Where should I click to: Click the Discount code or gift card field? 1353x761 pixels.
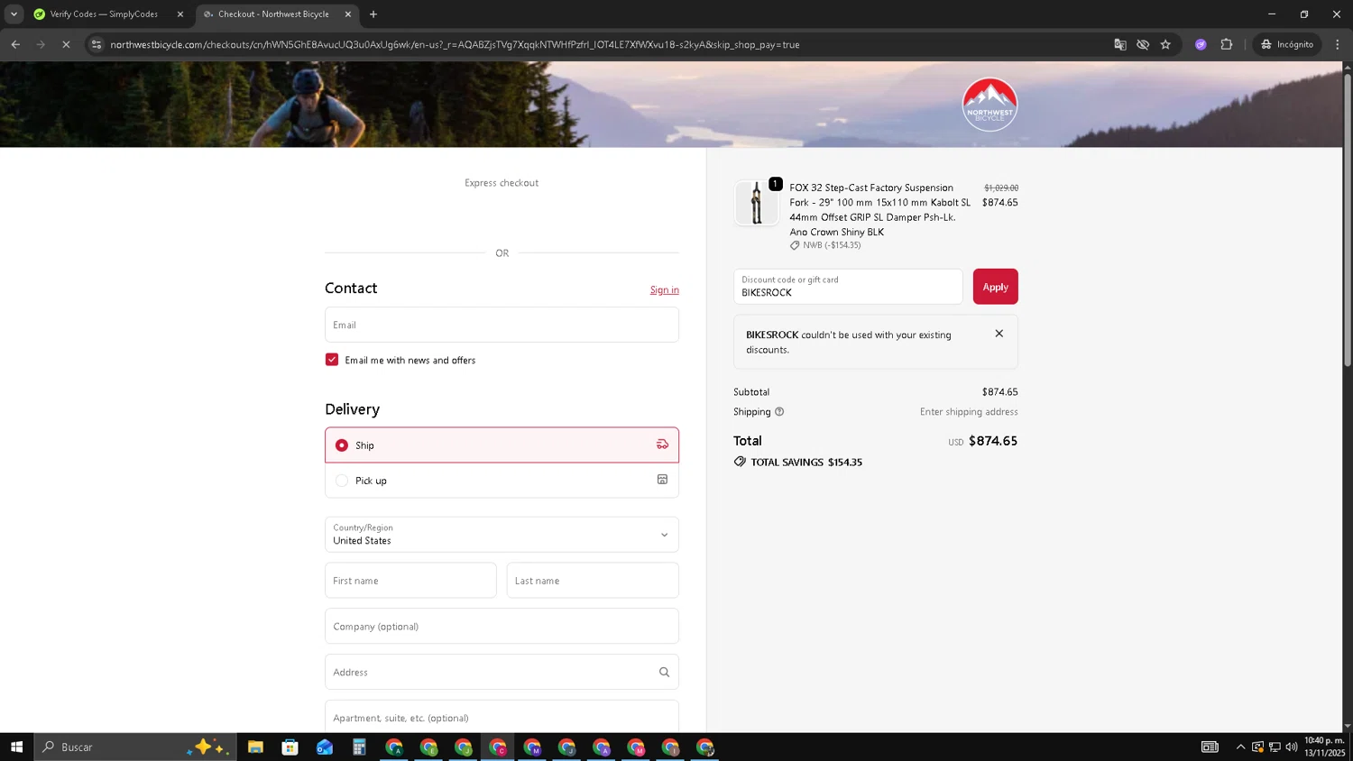tap(848, 287)
